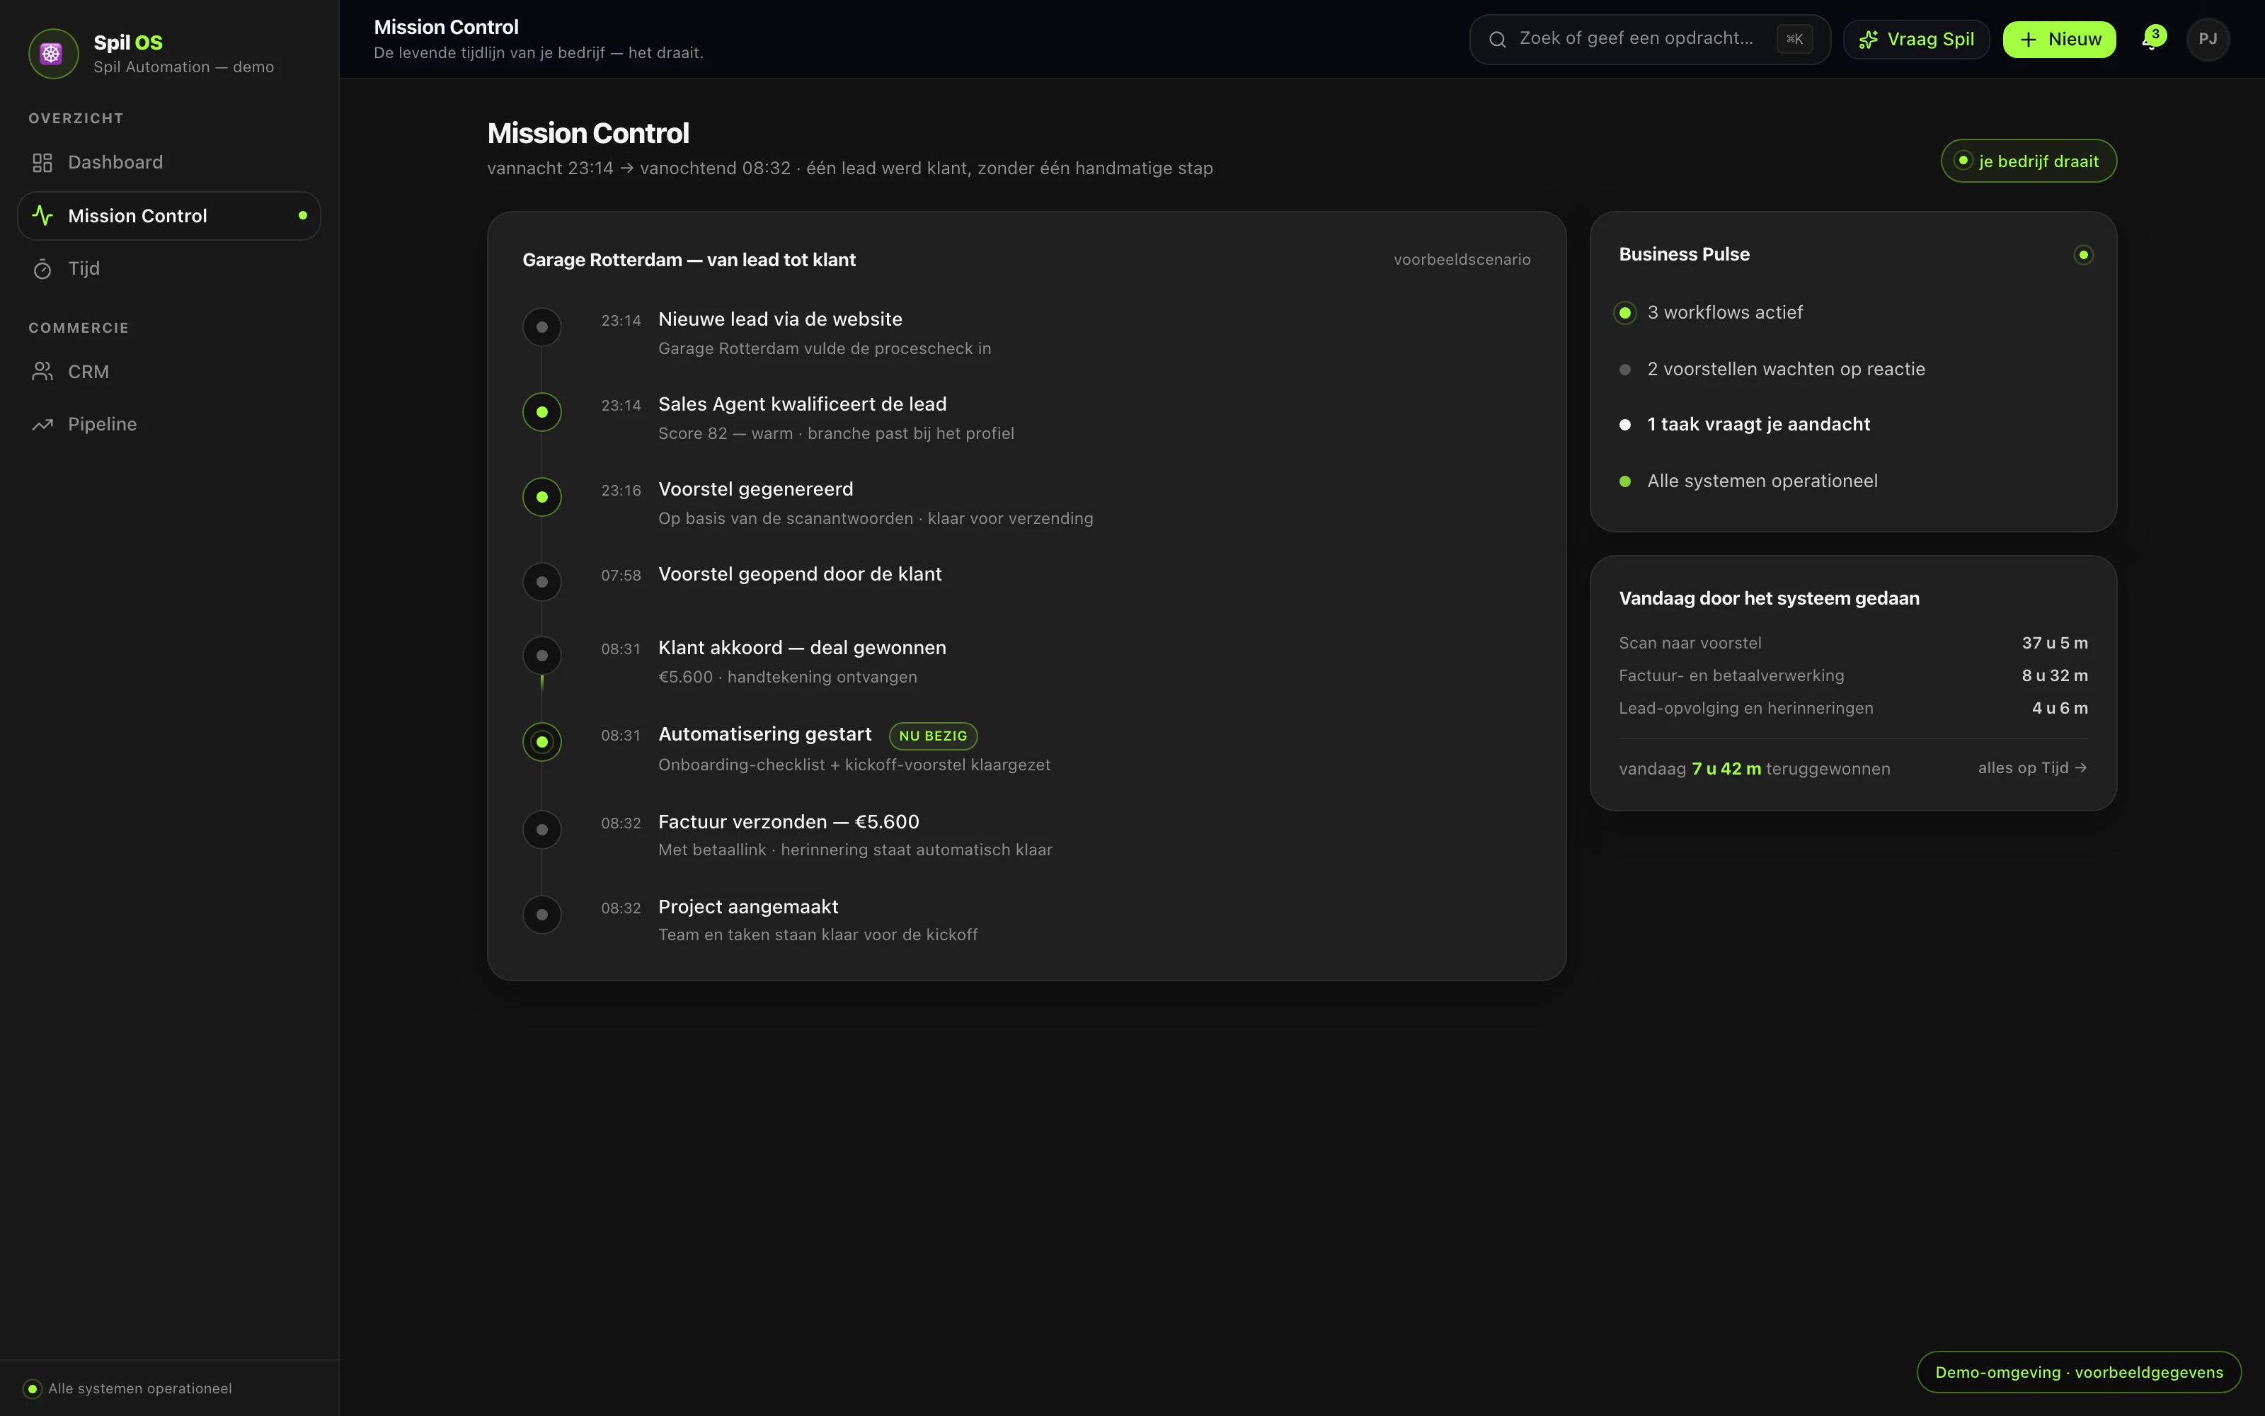Select Mission Control in the sidebar
This screenshot has width=2265, height=1416.
click(168, 215)
